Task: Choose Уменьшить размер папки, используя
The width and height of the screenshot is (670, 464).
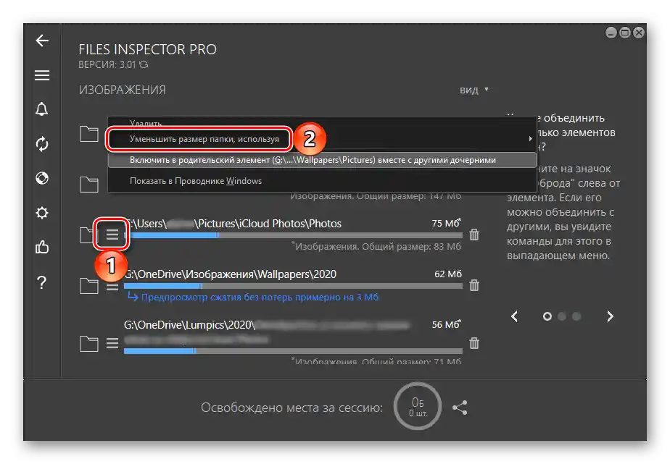Action: click(204, 139)
